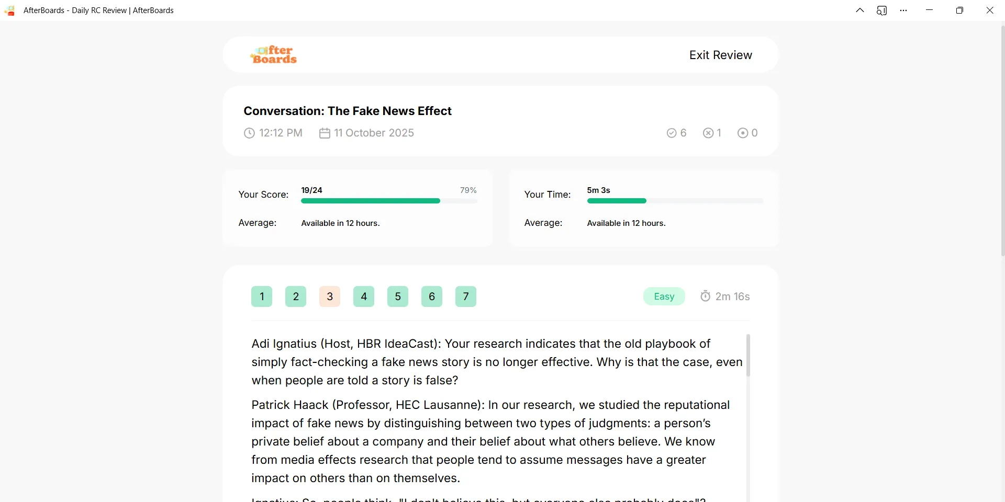Click the correct answers checkmark icon
The width and height of the screenshot is (1005, 502).
pos(672,133)
